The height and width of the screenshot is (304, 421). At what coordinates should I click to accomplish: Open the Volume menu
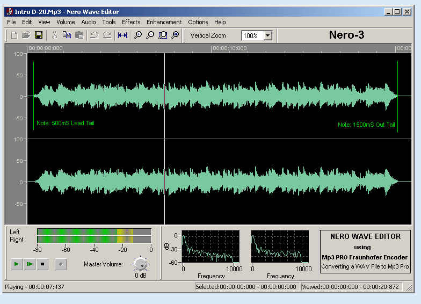point(66,22)
